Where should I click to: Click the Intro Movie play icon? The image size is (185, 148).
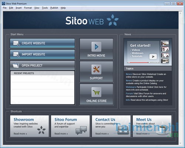click(97, 47)
